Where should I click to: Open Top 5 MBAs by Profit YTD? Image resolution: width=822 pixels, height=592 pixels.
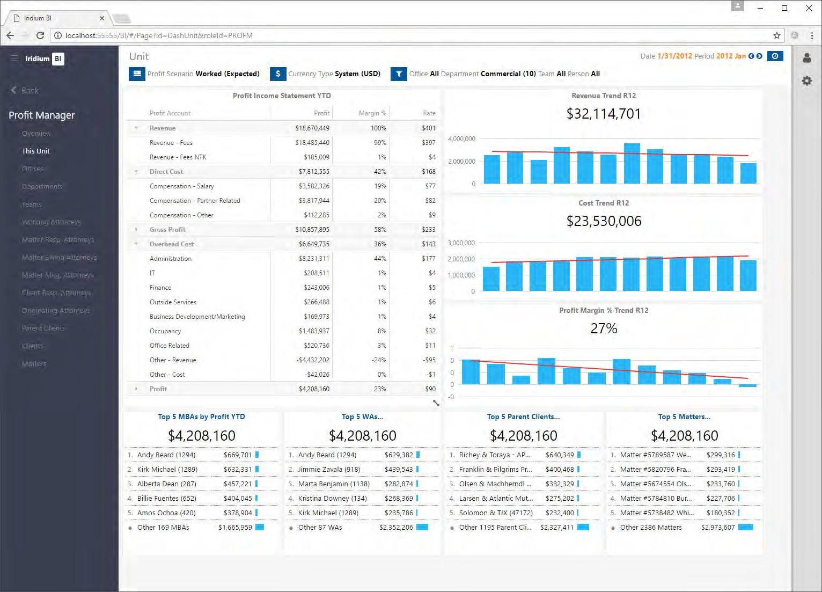(201, 416)
